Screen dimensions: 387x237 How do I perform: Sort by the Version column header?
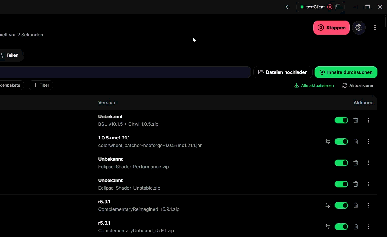[107, 102]
